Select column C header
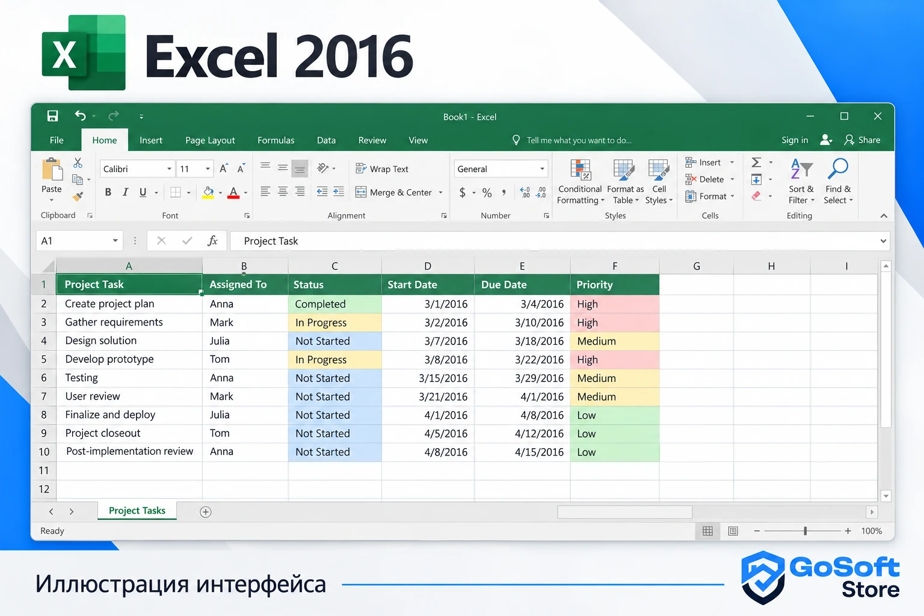 pyautogui.click(x=334, y=266)
